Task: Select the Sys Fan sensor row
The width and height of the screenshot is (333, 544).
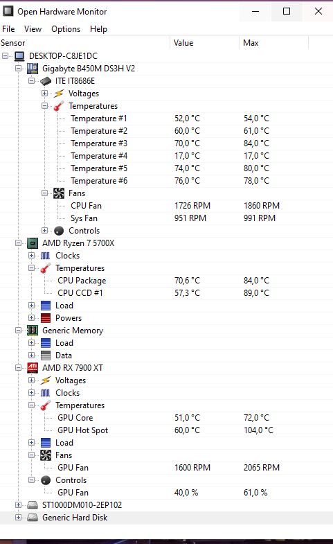Action: [x=166, y=218]
